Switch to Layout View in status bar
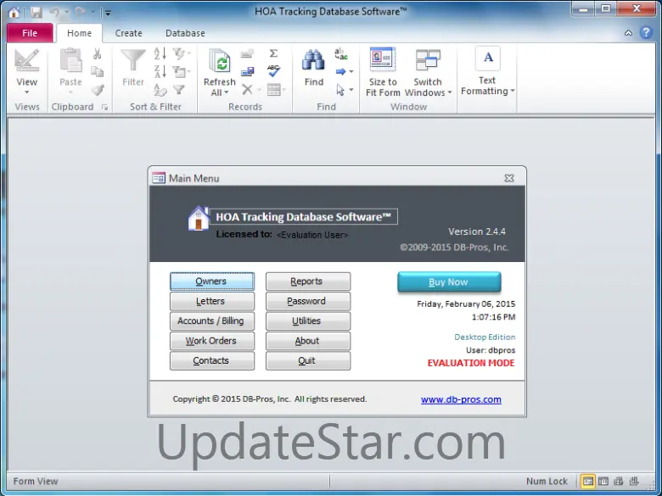 [x=619, y=481]
